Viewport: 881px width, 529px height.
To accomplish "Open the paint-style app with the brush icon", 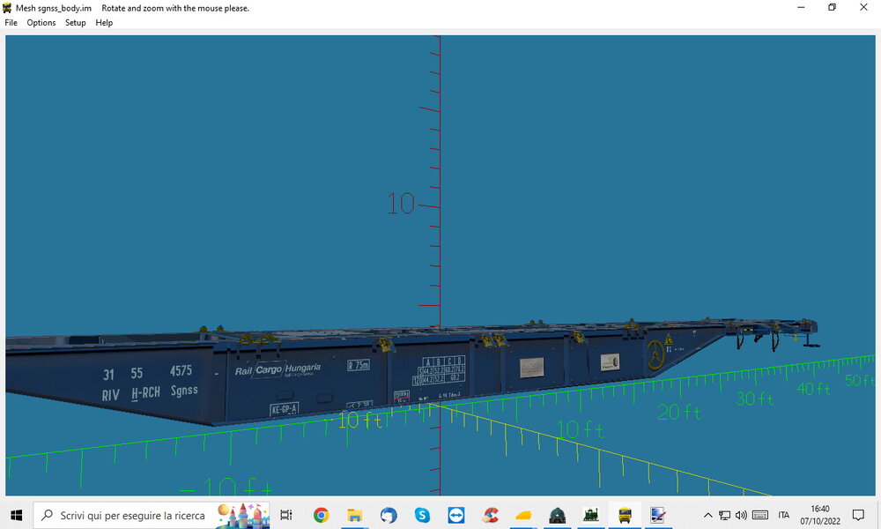I will [658, 515].
